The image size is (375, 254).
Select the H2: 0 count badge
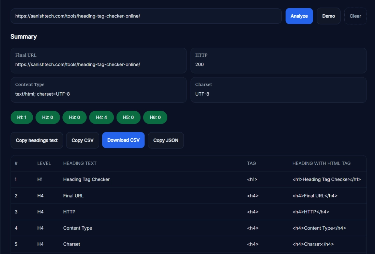click(x=47, y=117)
